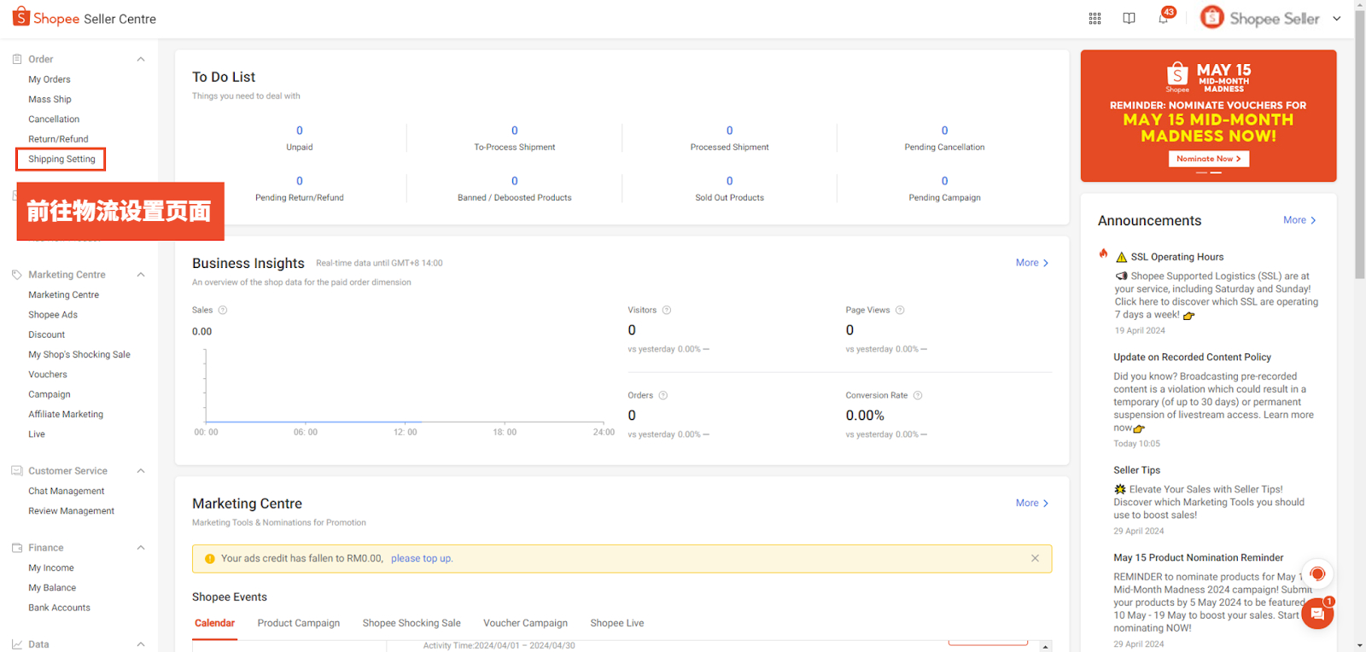Open To-Process Shipment count in To Do List

514,131
